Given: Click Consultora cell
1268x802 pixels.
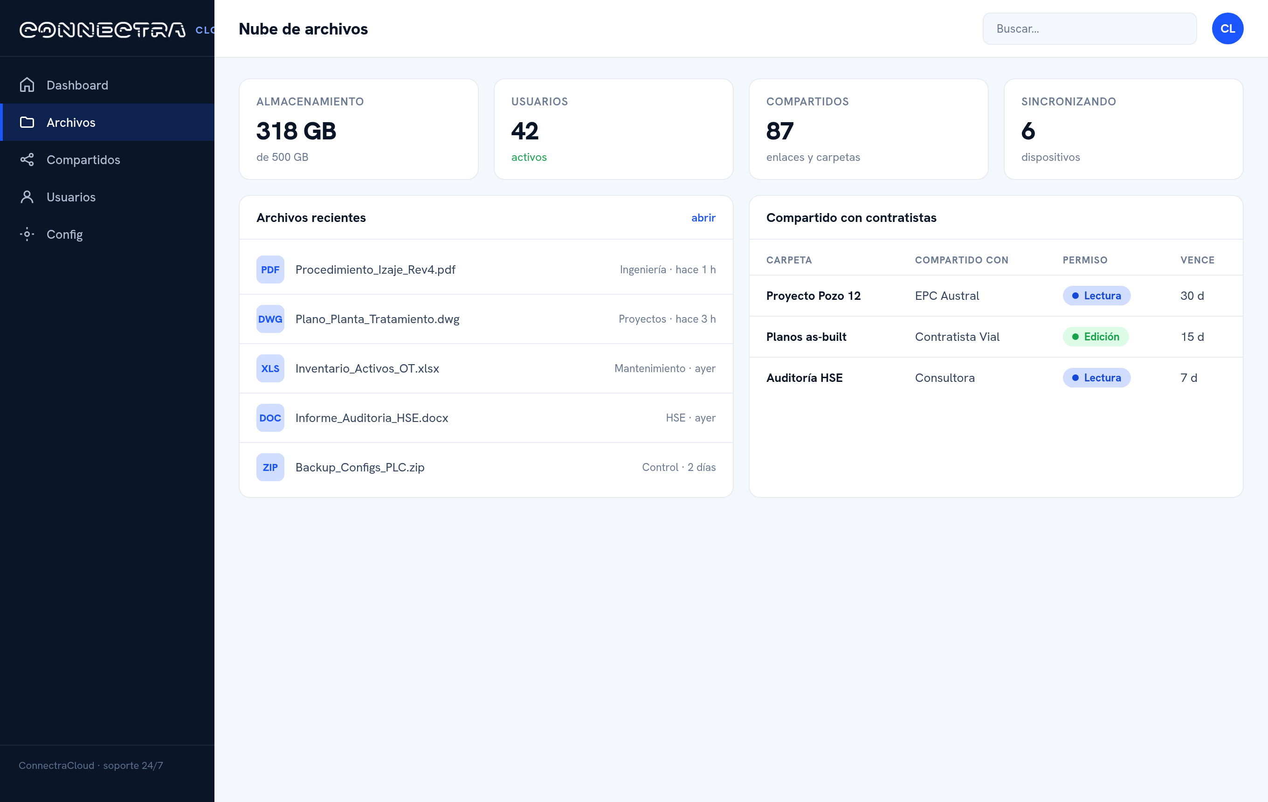Looking at the screenshot, I should click(x=944, y=378).
